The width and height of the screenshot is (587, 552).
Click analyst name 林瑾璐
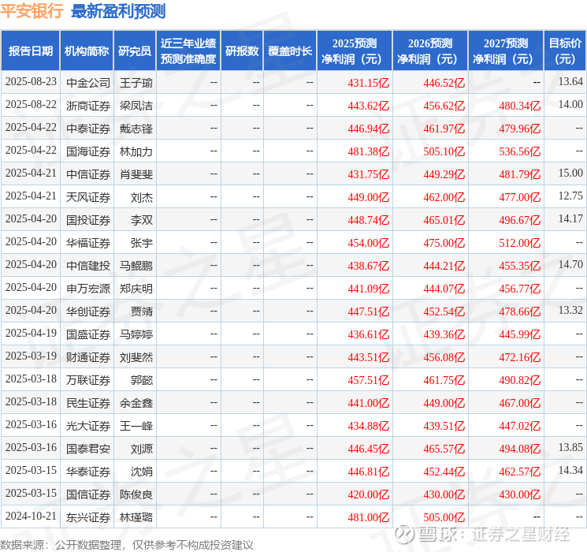[136, 517]
